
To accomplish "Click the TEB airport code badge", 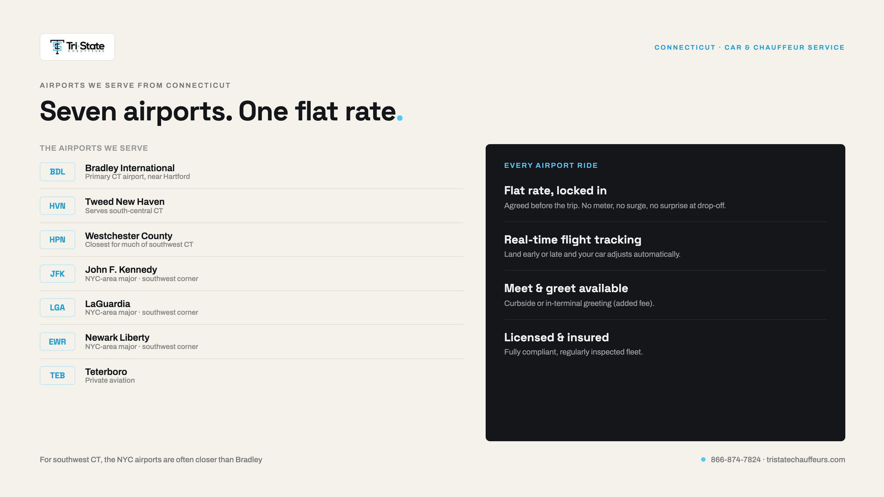I will 57,376.
